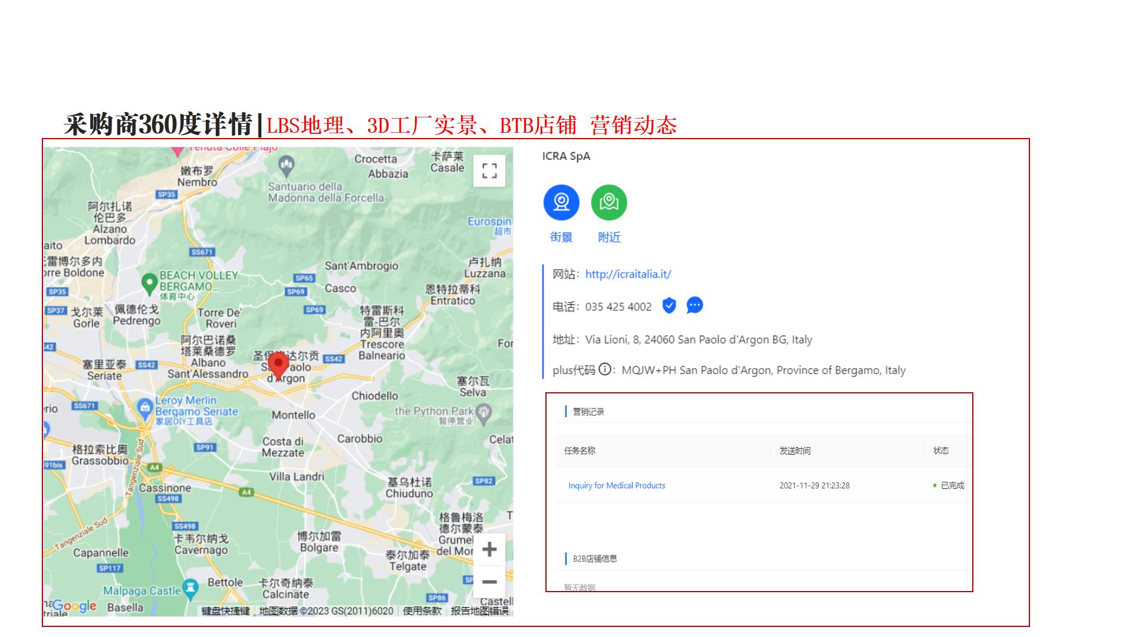Click the 发送时间 column header
Image resolution: width=1132 pixels, height=637 pixels.
coord(795,451)
